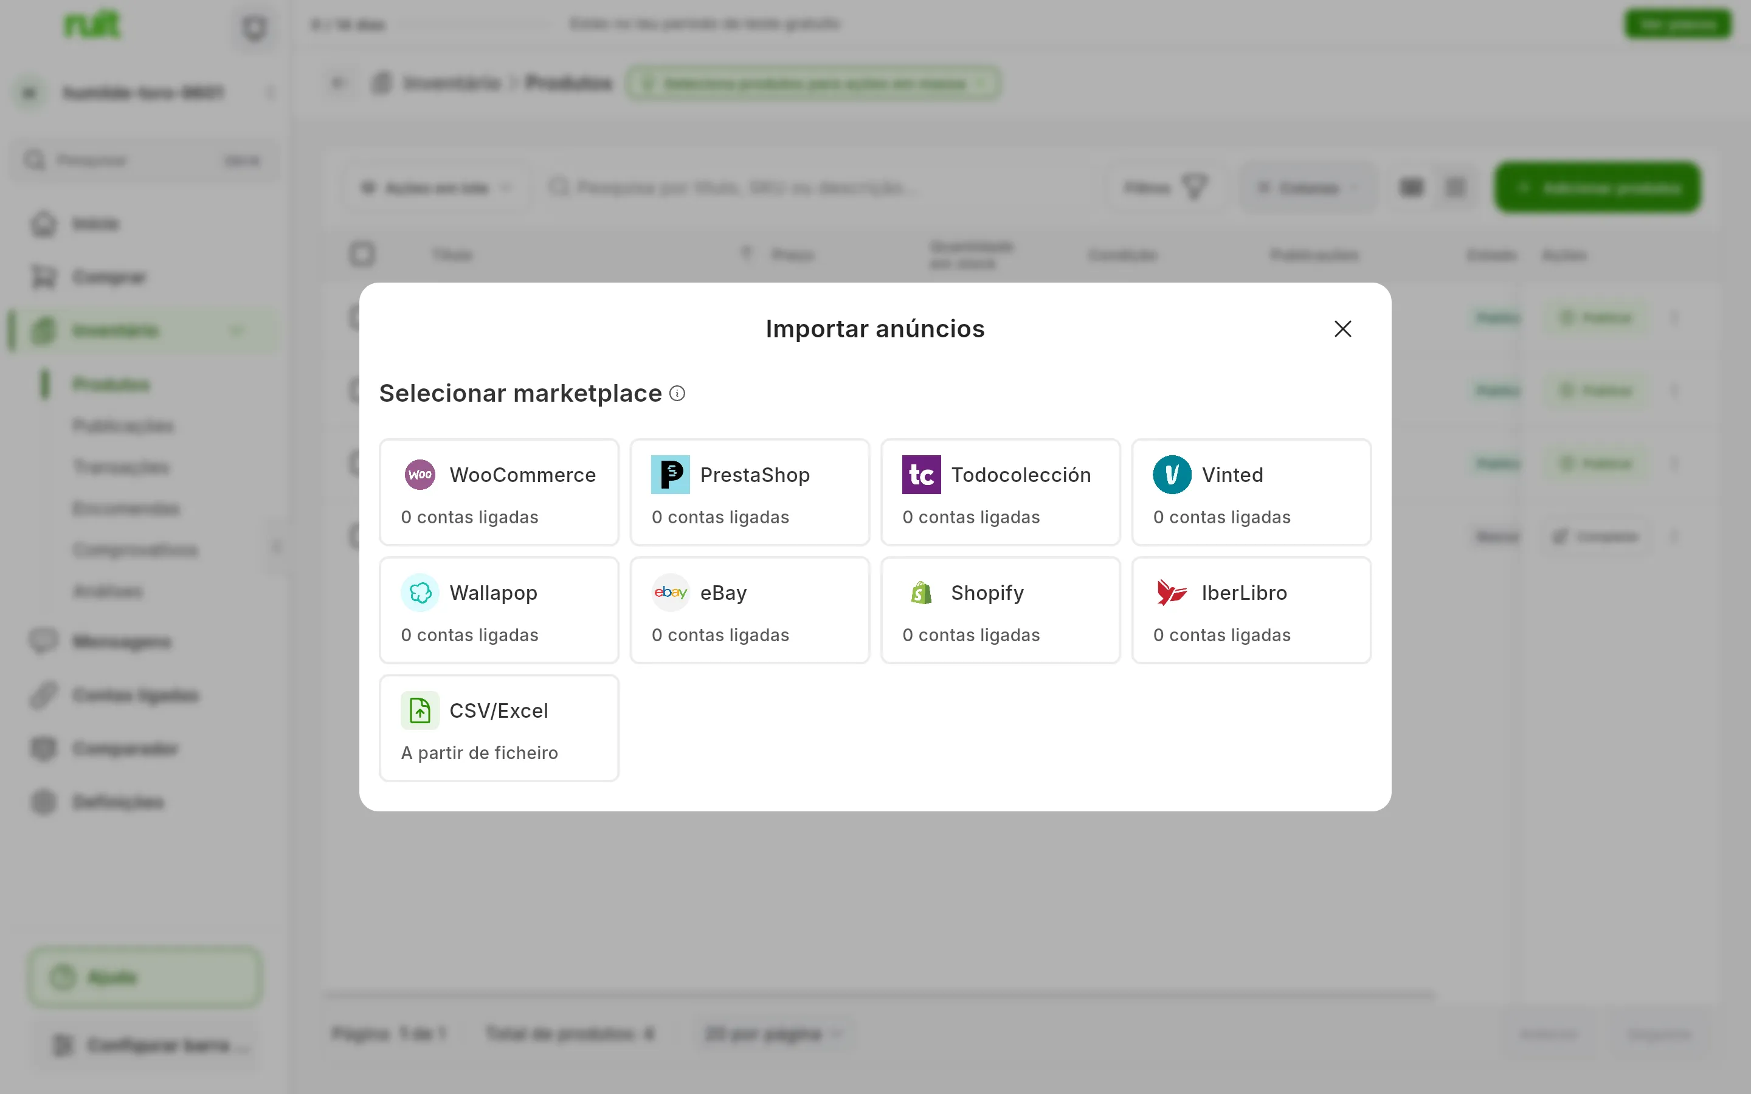Screen dimensions: 1751x1094
Task: Click the PrestaShop logo icon
Action: [x=670, y=475]
